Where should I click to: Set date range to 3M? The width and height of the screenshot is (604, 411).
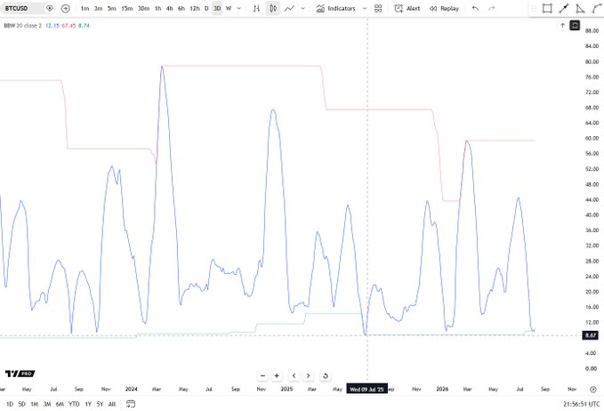[47, 404]
